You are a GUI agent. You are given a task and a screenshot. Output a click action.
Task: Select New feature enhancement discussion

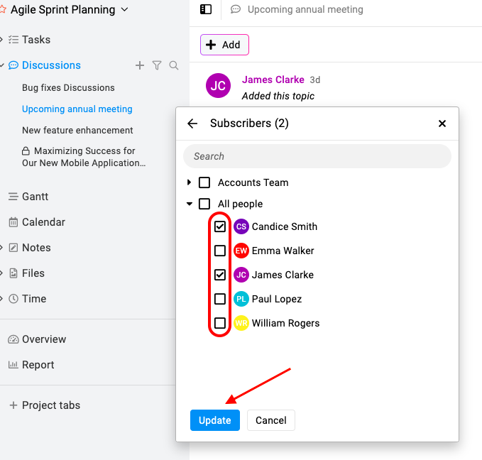[x=77, y=130]
